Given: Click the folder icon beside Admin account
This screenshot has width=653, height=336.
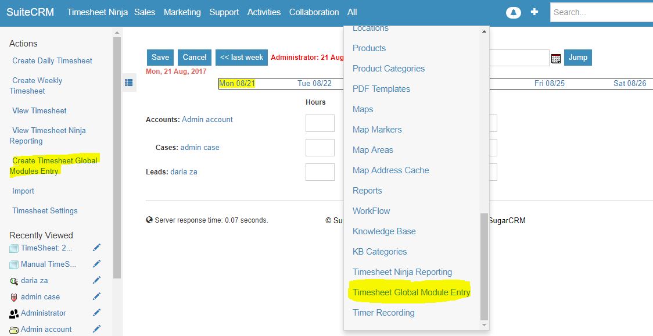Looking at the screenshot, I should tap(14, 330).
